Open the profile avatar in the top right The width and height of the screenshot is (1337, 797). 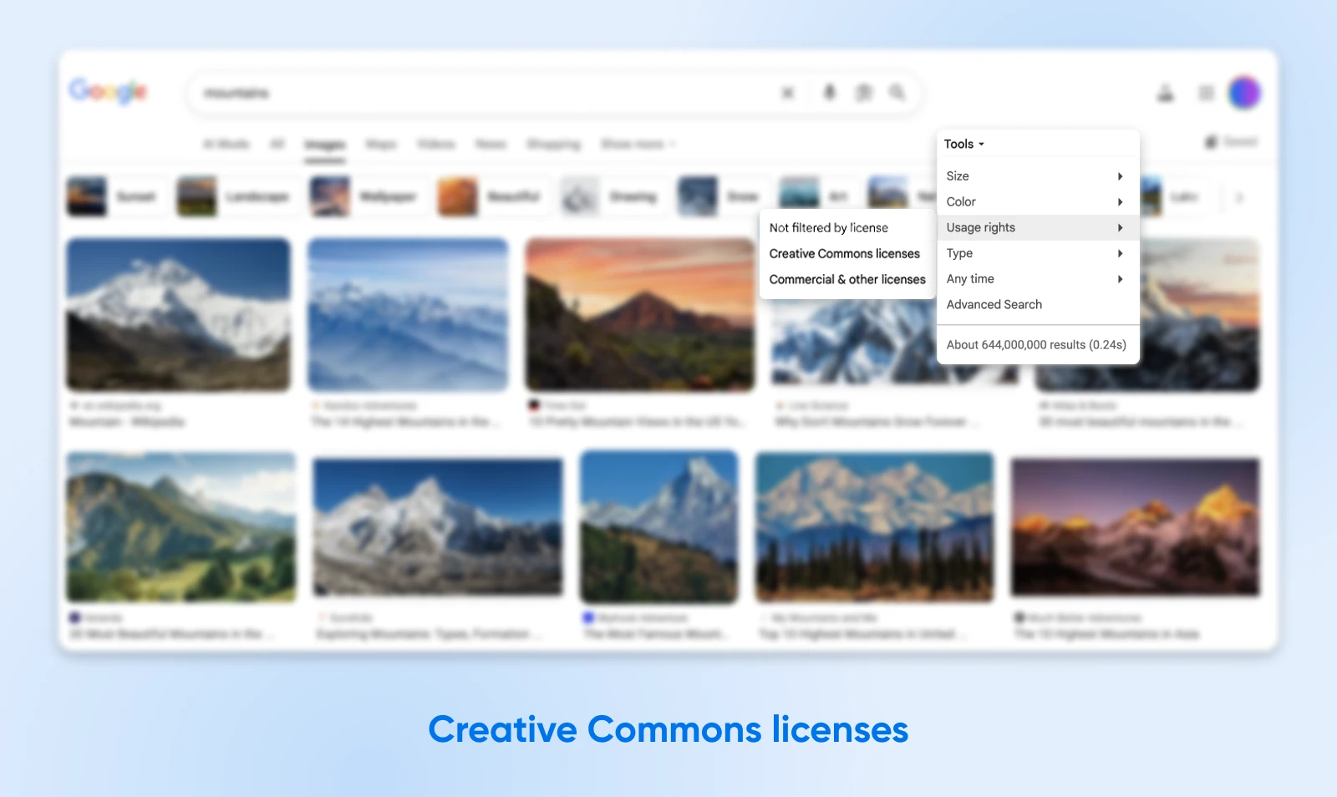[1244, 93]
